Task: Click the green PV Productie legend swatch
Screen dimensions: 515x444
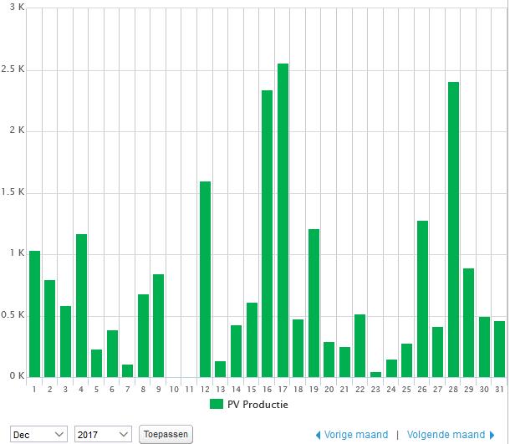Action: point(217,404)
